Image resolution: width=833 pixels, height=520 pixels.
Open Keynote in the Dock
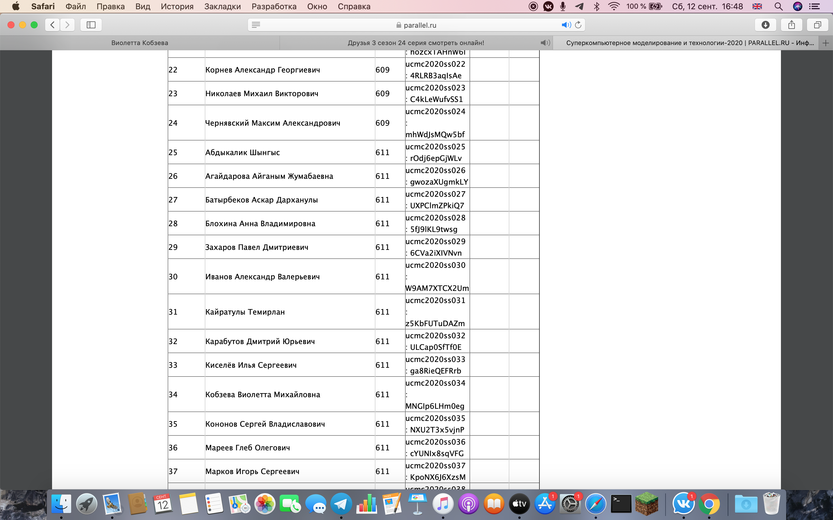click(418, 504)
